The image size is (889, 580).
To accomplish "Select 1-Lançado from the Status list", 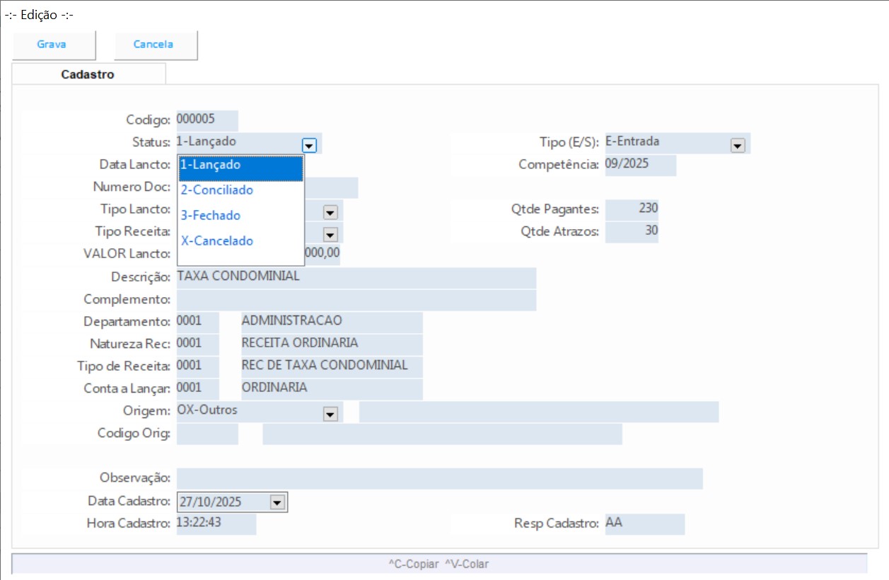I will [x=240, y=165].
